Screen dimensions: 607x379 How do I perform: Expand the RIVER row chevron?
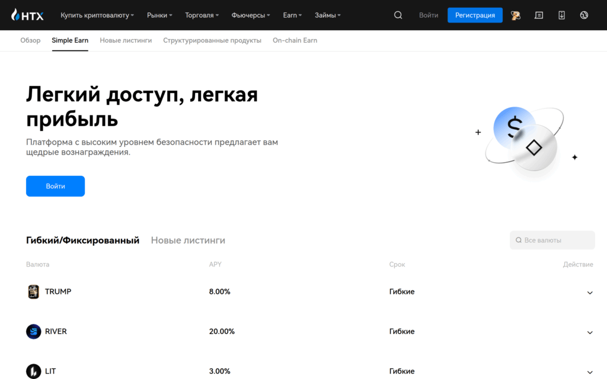590,333
